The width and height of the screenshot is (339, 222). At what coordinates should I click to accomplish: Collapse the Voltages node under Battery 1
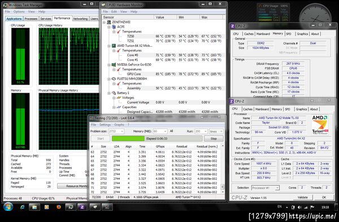click(x=114, y=97)
